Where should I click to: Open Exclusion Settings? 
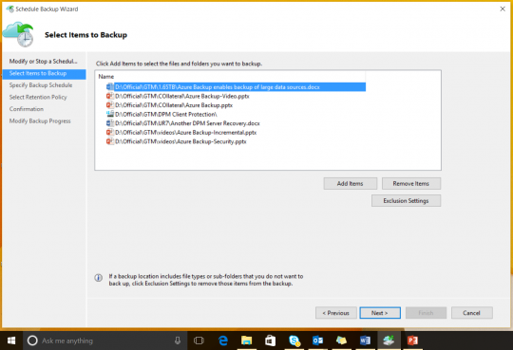[x=406, y=201]
